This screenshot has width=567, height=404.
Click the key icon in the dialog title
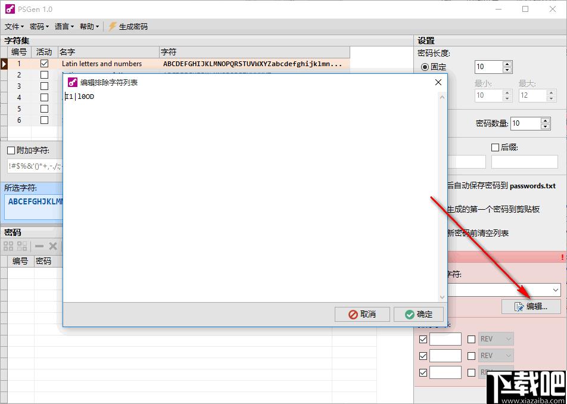click(73, 82)
